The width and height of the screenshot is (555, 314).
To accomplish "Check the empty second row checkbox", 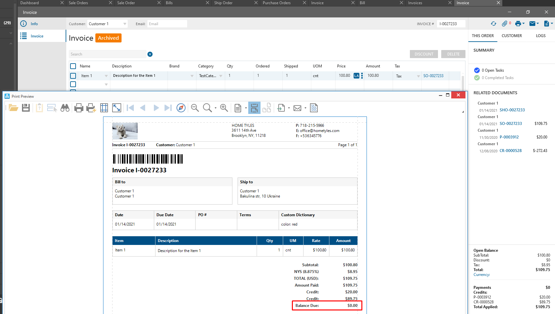I will pyautogui.click(x=73, y=84).
